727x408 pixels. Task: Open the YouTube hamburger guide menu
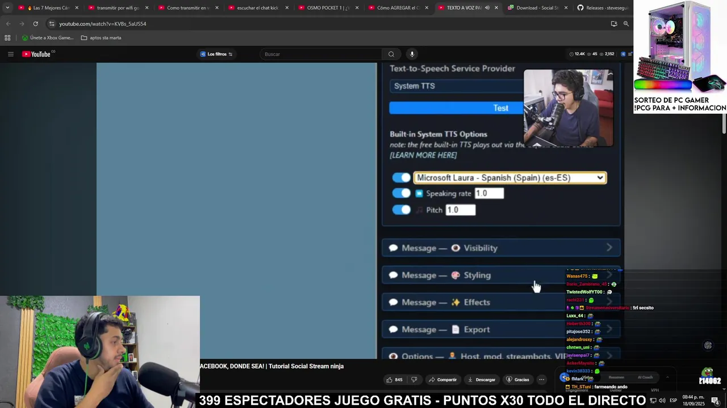[11, 54]
